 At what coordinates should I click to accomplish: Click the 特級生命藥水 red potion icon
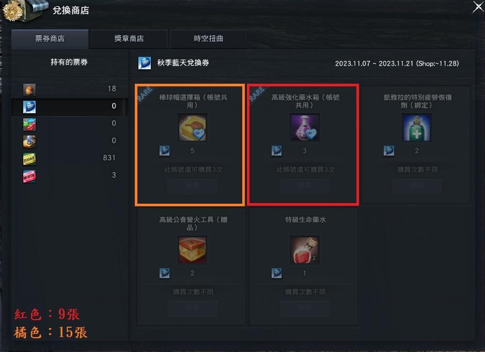click(304, 250)
